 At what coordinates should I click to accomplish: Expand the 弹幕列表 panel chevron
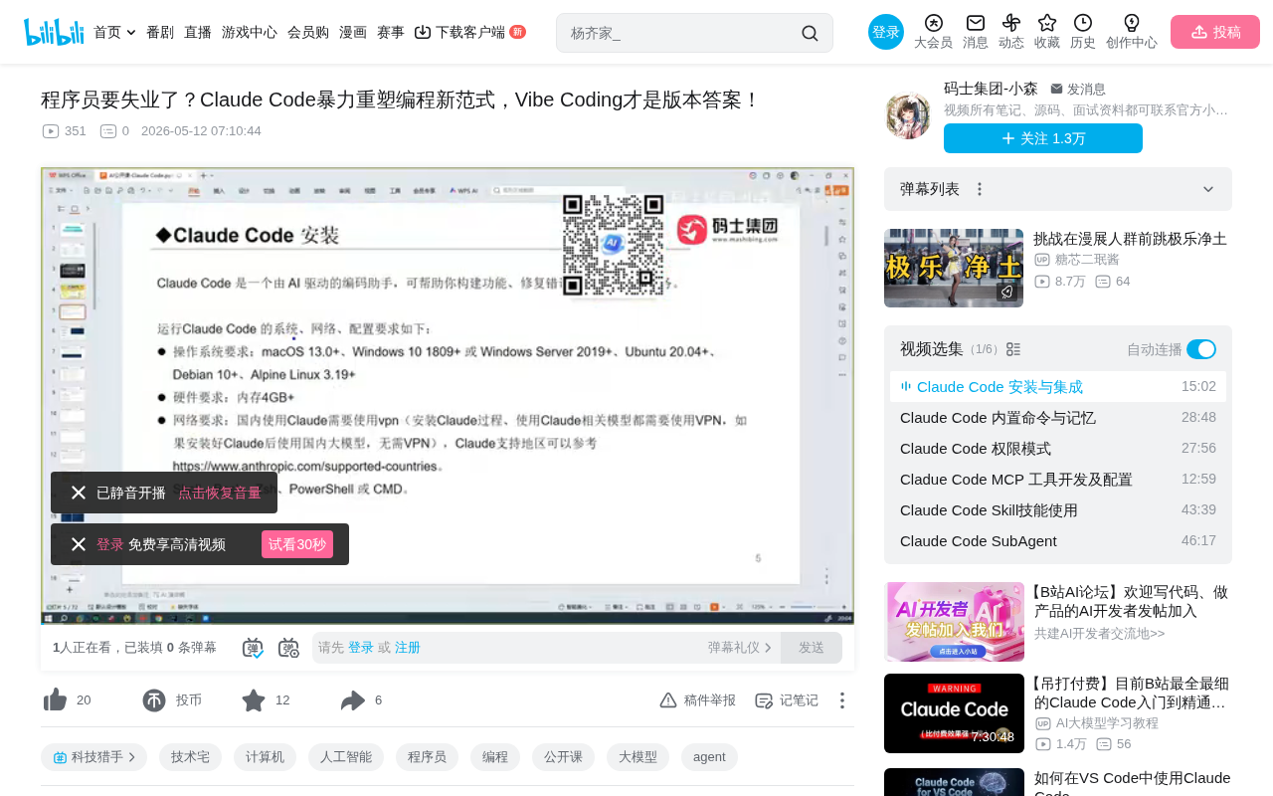(x=1208, y=189)
